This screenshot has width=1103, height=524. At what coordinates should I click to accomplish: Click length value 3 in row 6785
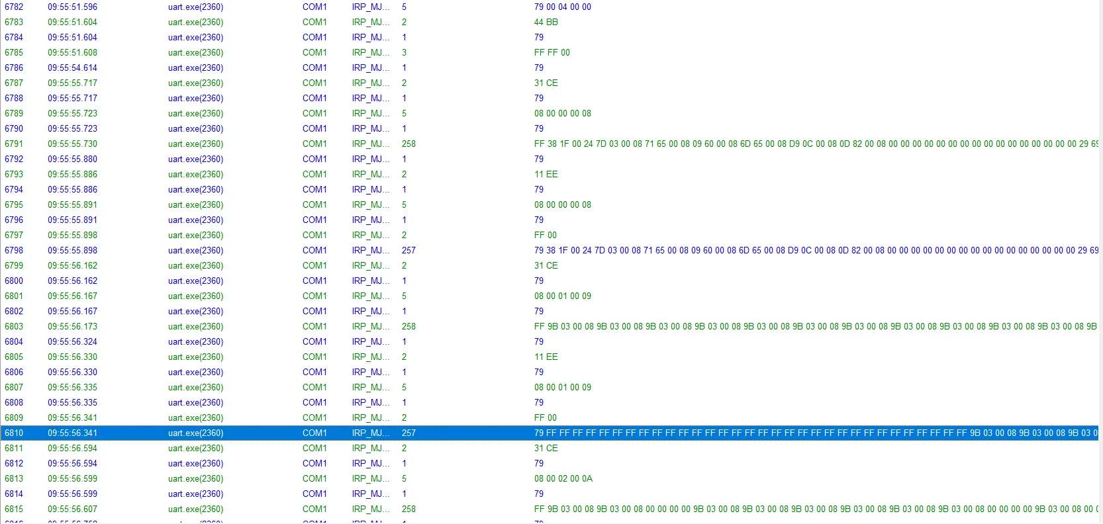tap(404, 53)
